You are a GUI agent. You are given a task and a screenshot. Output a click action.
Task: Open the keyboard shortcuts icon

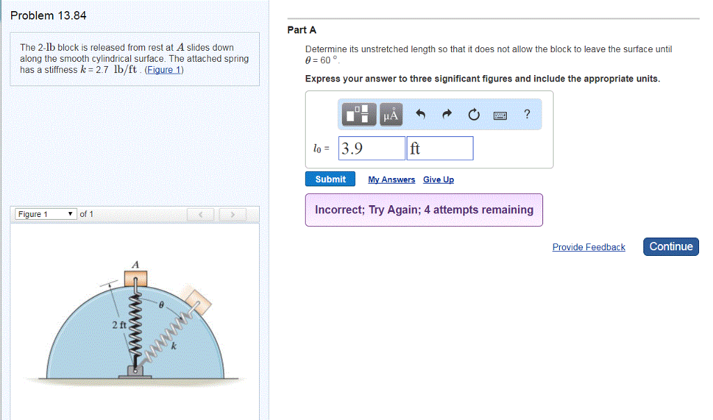coord(501,114)
